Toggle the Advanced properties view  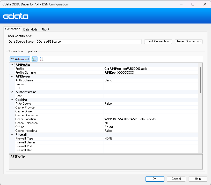tap(20, 59)
